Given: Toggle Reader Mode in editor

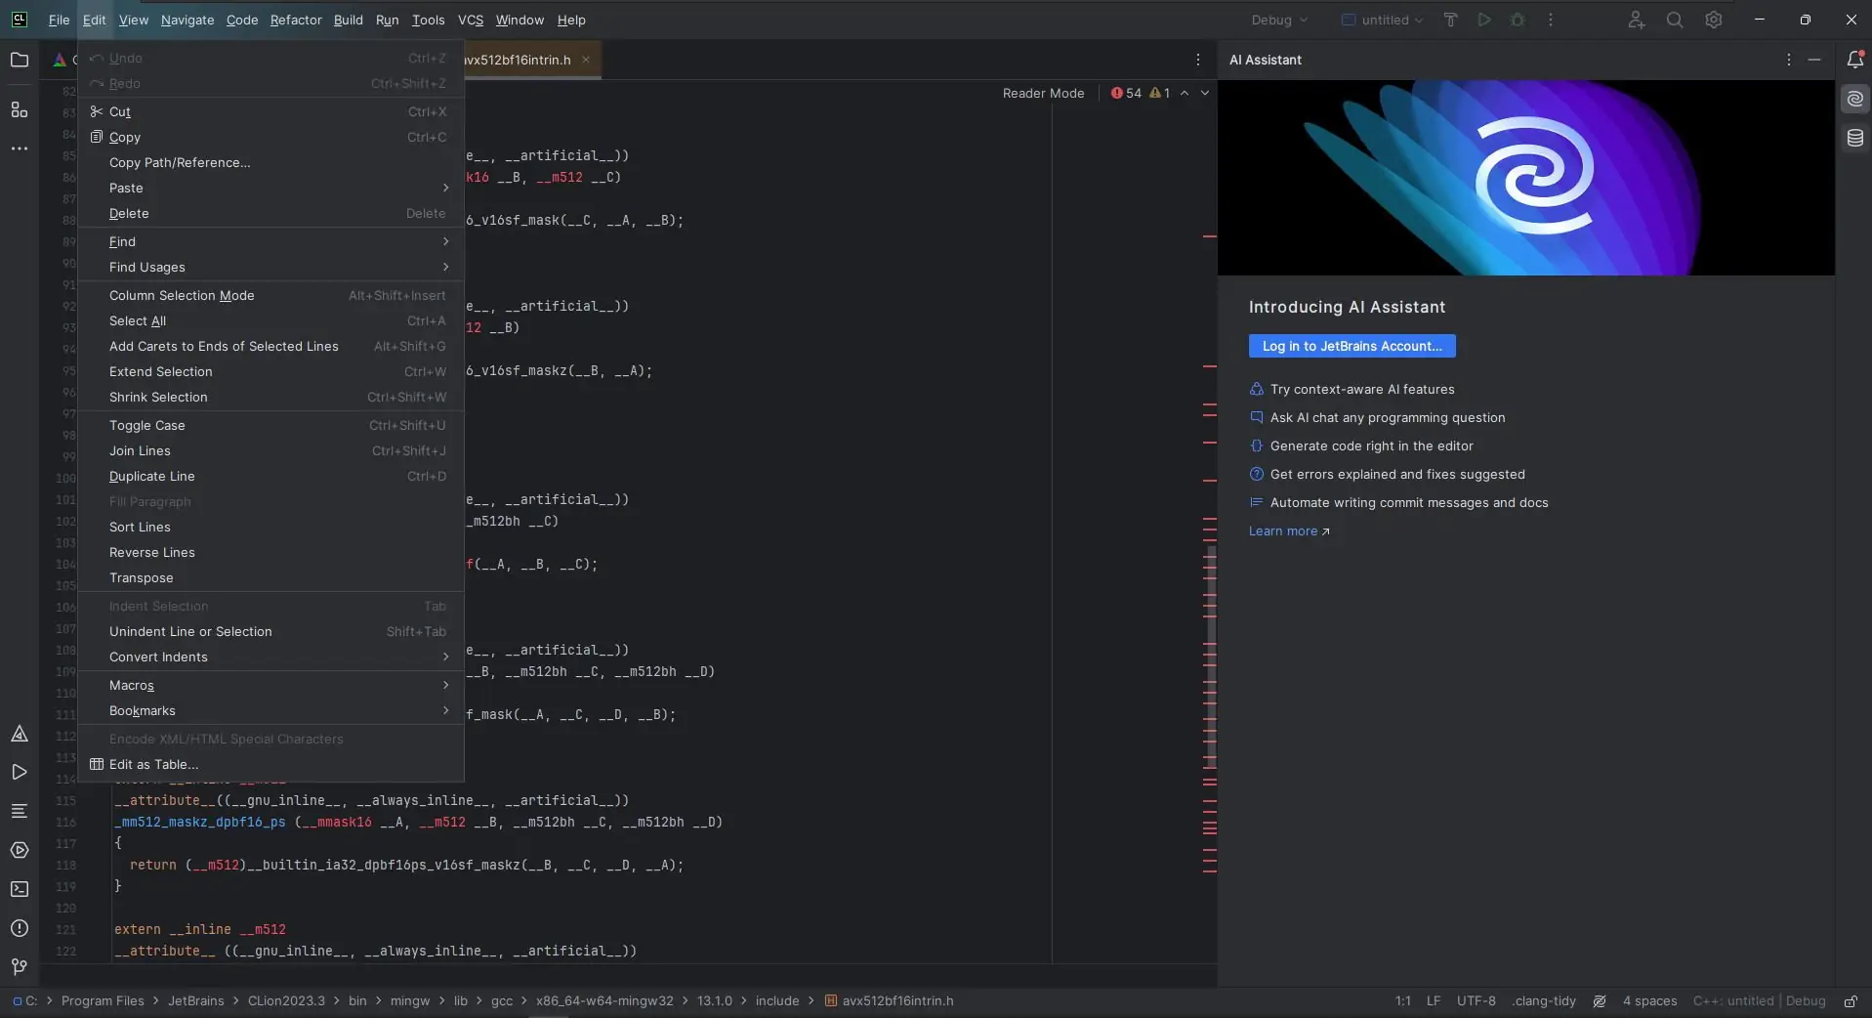Looking at the screenshot, I should [1043, 93].
